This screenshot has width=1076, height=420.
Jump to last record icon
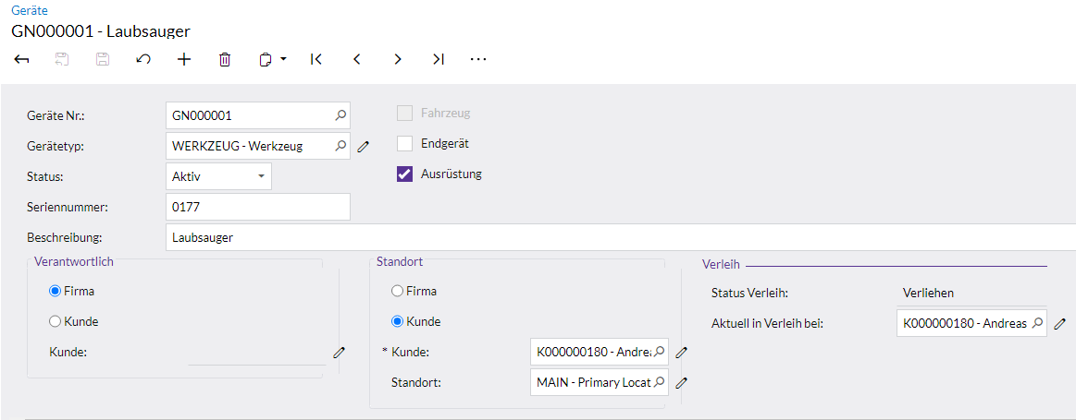tap(439, 59)
